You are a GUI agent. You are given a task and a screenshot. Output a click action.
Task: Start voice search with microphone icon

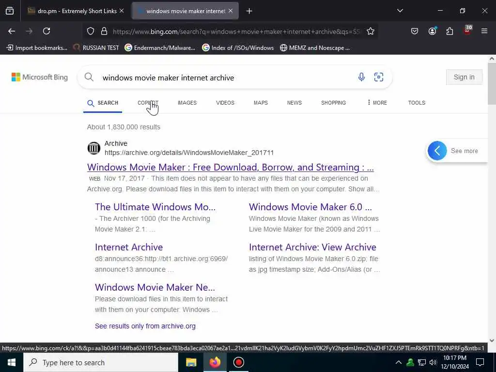(361, 77)
